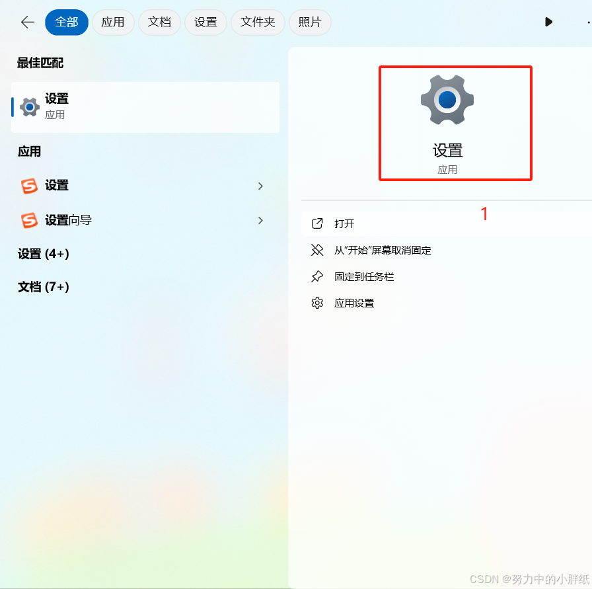Click the play arrow to show more filters
The image size is (592, 589).
[548, 22]
